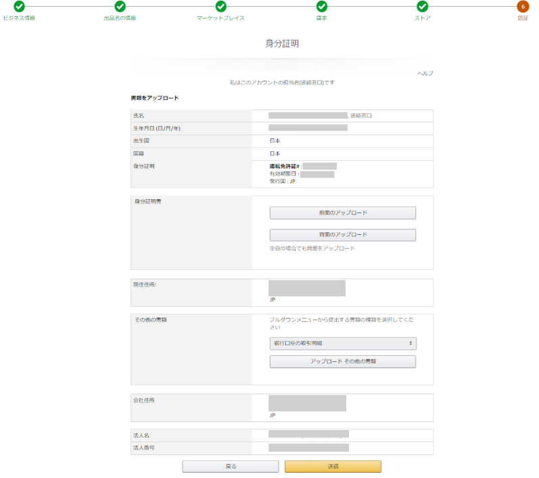The height and width of the screenshot is (478, 539).
Task: Click the redacted 生年月日 value
Action: click(308, 128)
